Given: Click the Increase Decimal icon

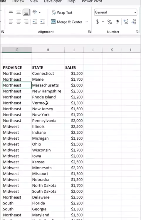Looking at the screenshot, I should (126, 22).
